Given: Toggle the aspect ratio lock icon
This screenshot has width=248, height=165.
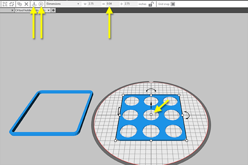Looking at the screenshot, I should tap(152, 4).
